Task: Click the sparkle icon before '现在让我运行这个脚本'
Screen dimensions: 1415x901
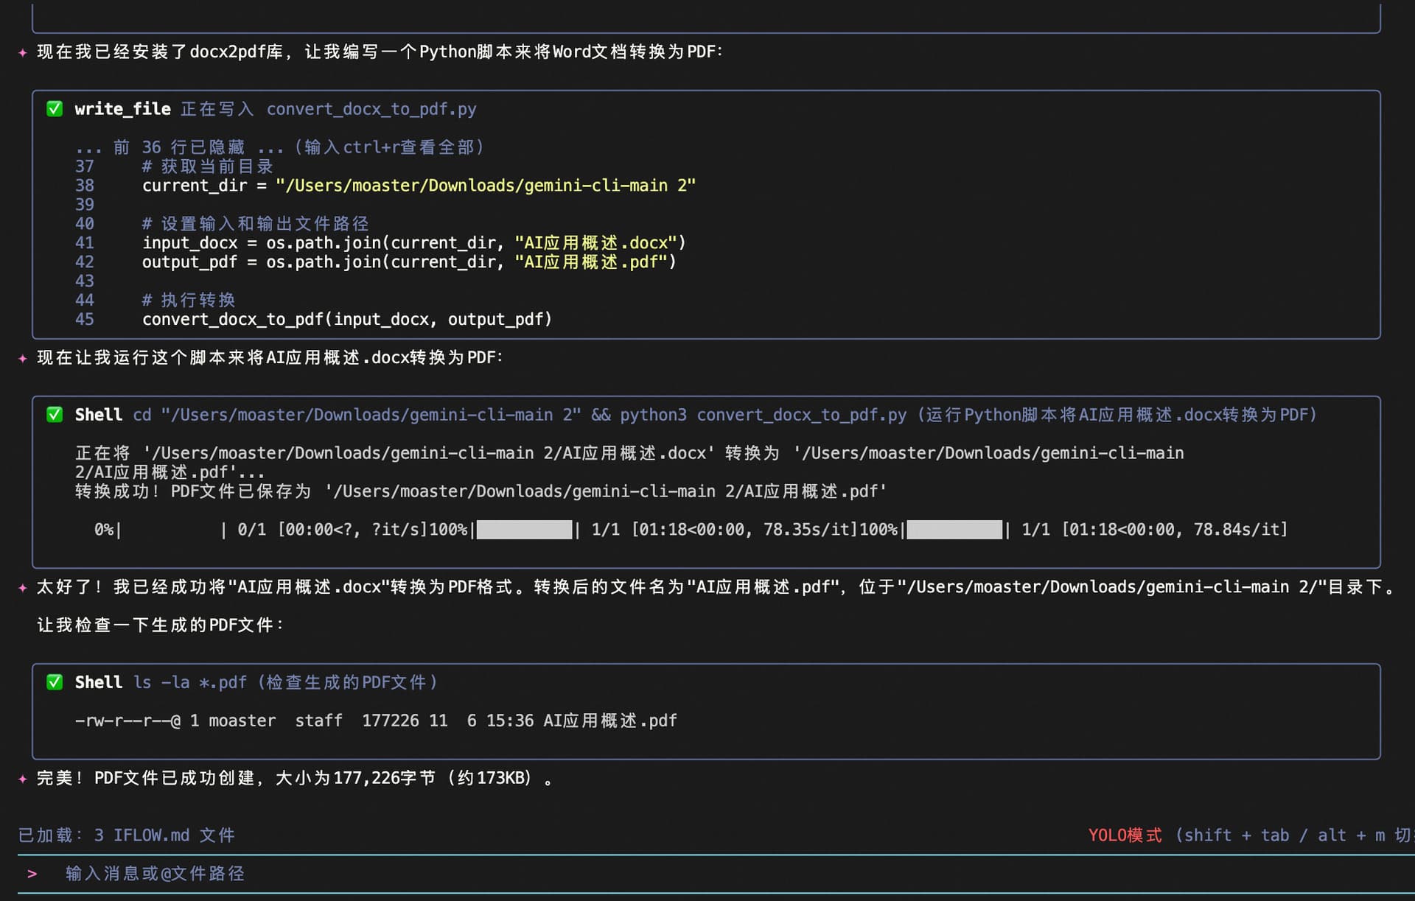Action: coord(23,358)
